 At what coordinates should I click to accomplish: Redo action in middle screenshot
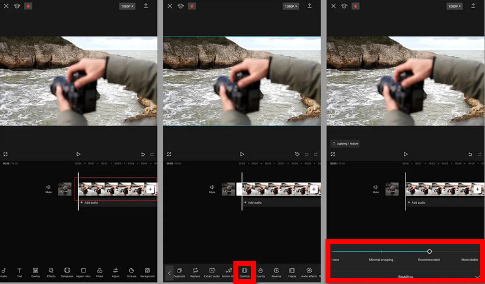click(316, 154)
